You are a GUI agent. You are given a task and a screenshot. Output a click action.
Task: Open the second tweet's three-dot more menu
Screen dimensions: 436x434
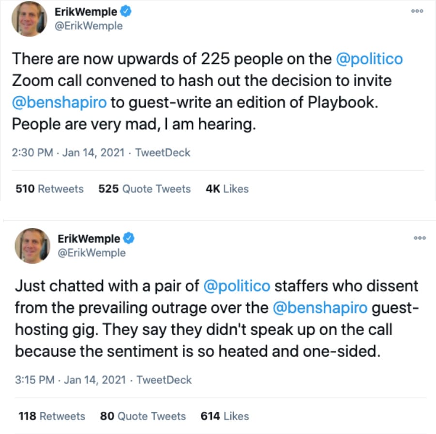(420, 238)
